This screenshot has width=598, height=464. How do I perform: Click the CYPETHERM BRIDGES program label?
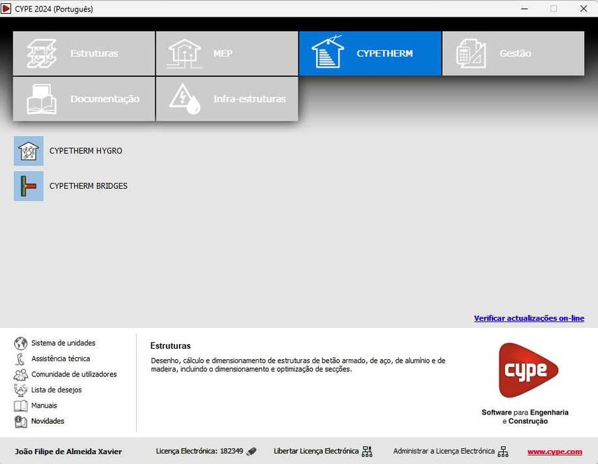88,186
